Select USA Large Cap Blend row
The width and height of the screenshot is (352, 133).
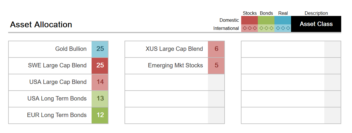click(58, 82)
